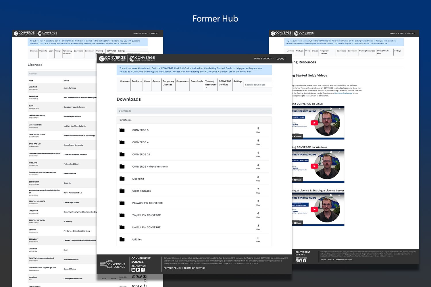This screenshot has width=431, height=287.
Task: Click CONVERGE User Conference logo in Downloads window
Action: 142,59
